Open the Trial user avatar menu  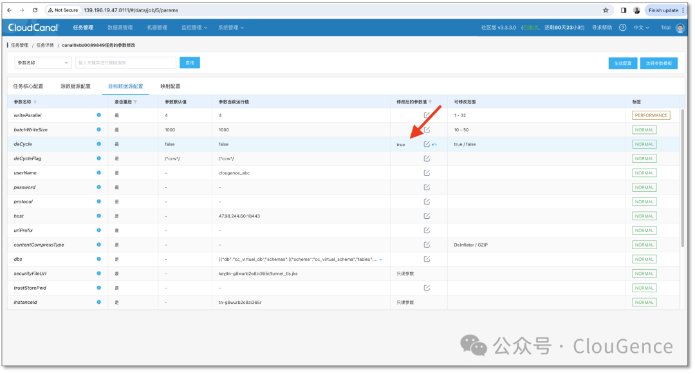click(x=680, y=28)
